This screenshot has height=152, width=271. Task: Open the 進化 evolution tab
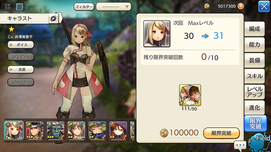(254, 107)
